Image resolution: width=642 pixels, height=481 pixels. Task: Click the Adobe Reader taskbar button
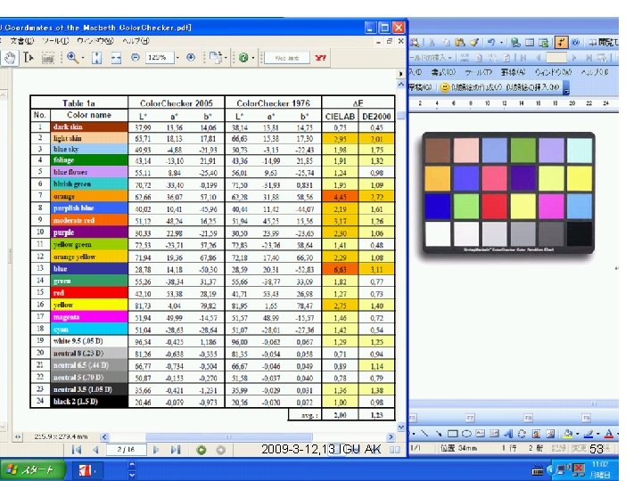pyautogui.click(x=86, y=470)
